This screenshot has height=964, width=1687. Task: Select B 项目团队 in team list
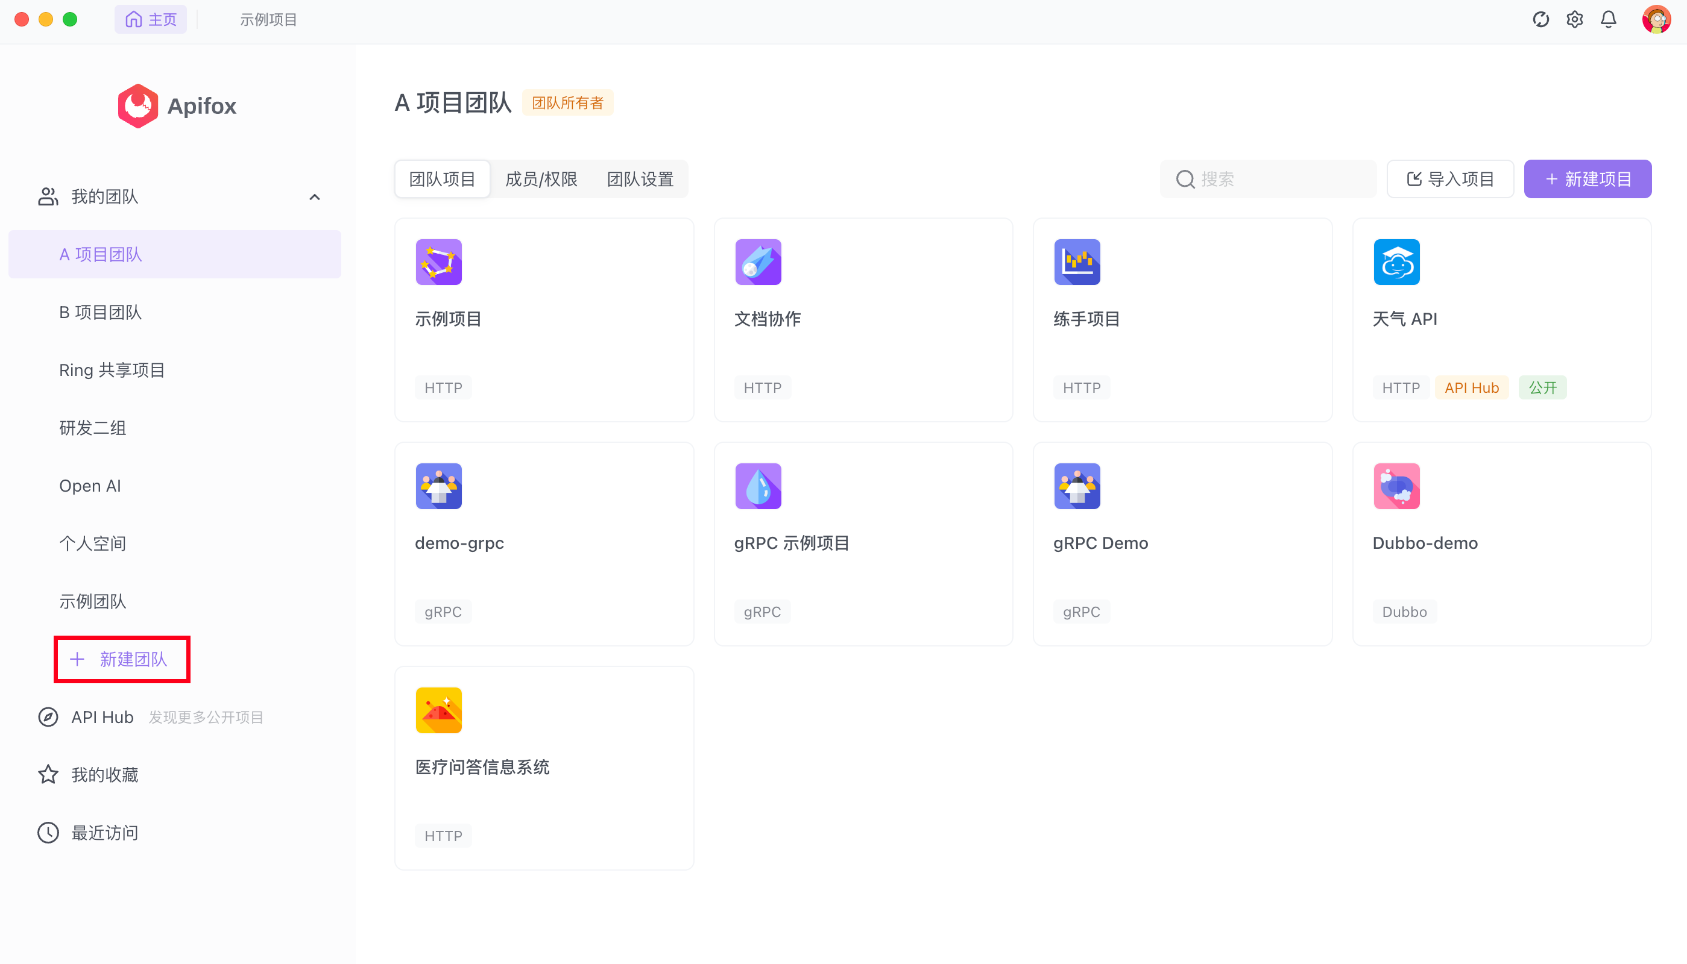click(101, 313)
